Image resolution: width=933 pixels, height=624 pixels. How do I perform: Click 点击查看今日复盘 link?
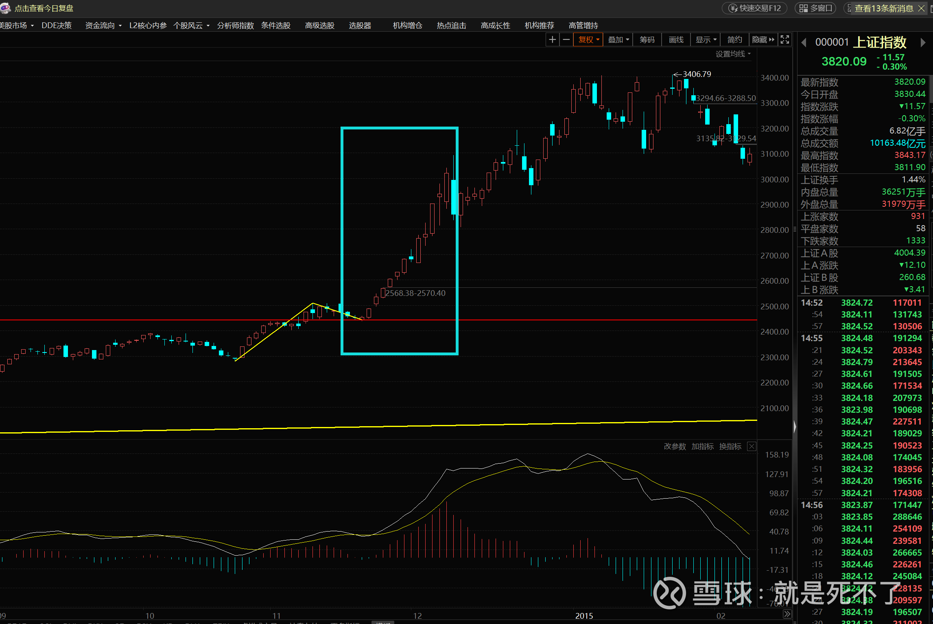click(44, 8)
